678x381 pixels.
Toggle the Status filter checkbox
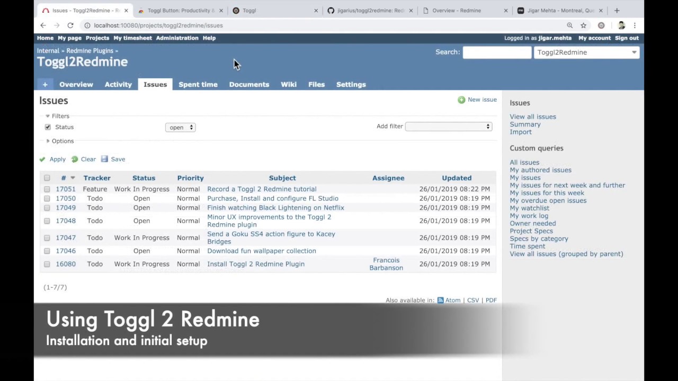coord(48,127)
